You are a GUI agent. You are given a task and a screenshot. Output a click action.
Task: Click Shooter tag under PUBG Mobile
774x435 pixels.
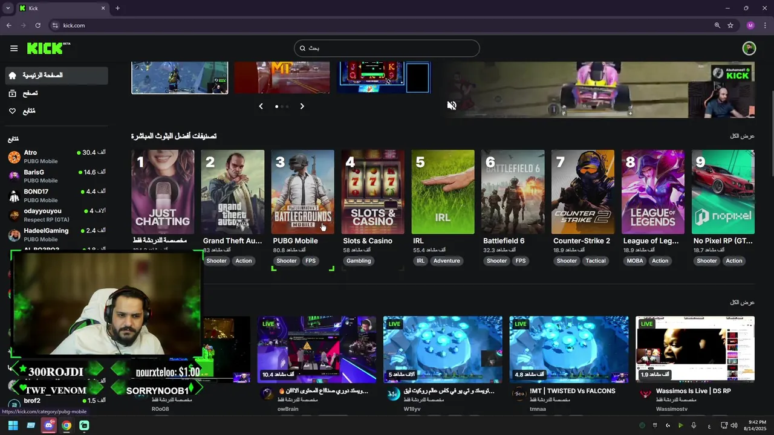(x=287, y=261)
